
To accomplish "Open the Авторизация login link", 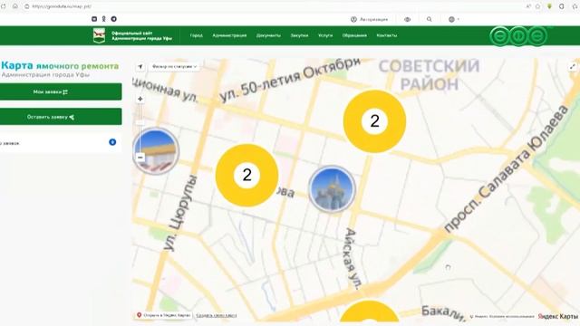I will pos(369,19).
